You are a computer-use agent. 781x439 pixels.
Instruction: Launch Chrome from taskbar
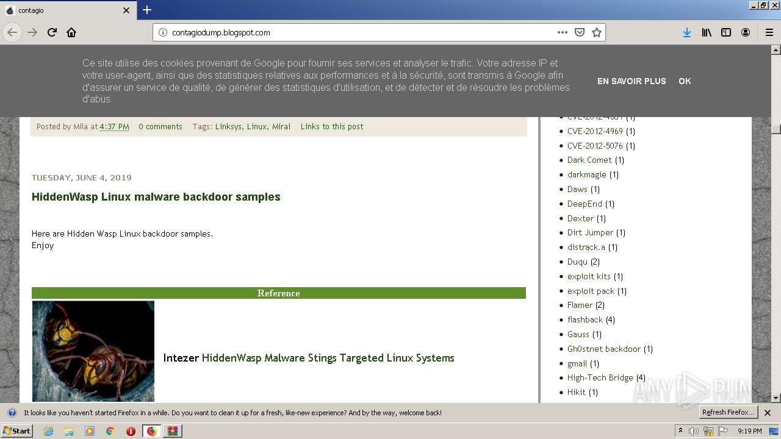coord(110,431)
